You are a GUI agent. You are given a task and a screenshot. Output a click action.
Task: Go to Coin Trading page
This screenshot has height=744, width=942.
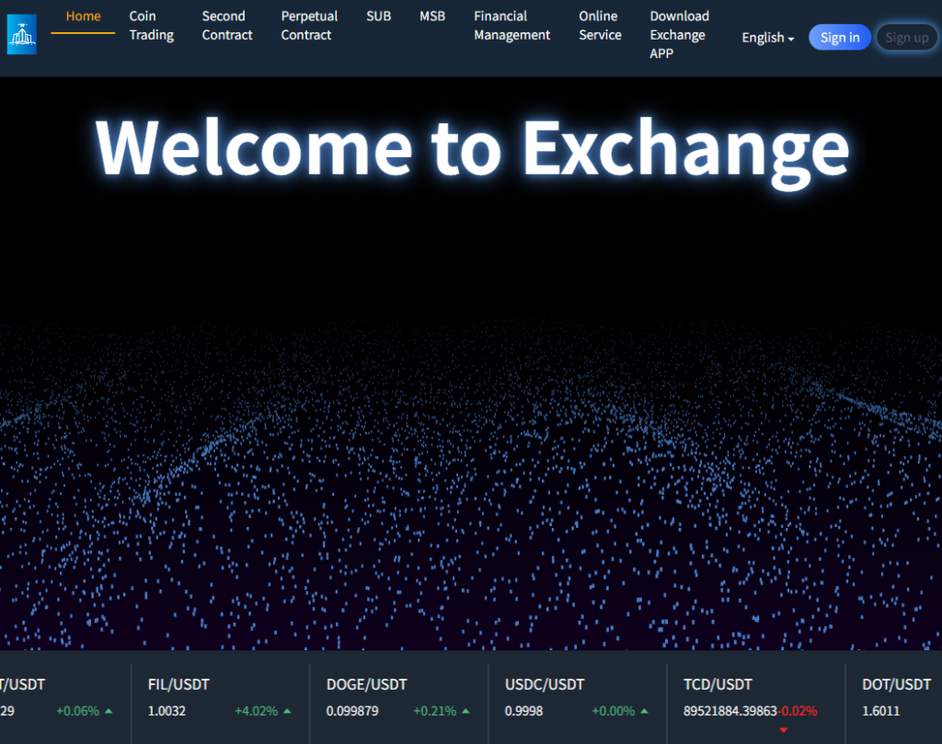point(151,26)
